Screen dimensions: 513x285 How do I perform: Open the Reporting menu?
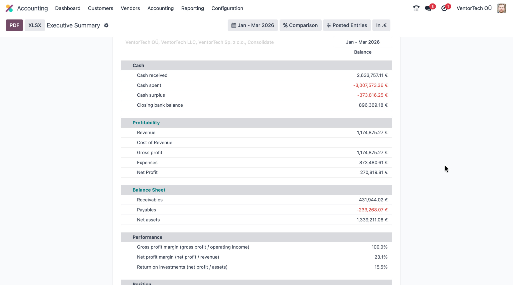193,8
